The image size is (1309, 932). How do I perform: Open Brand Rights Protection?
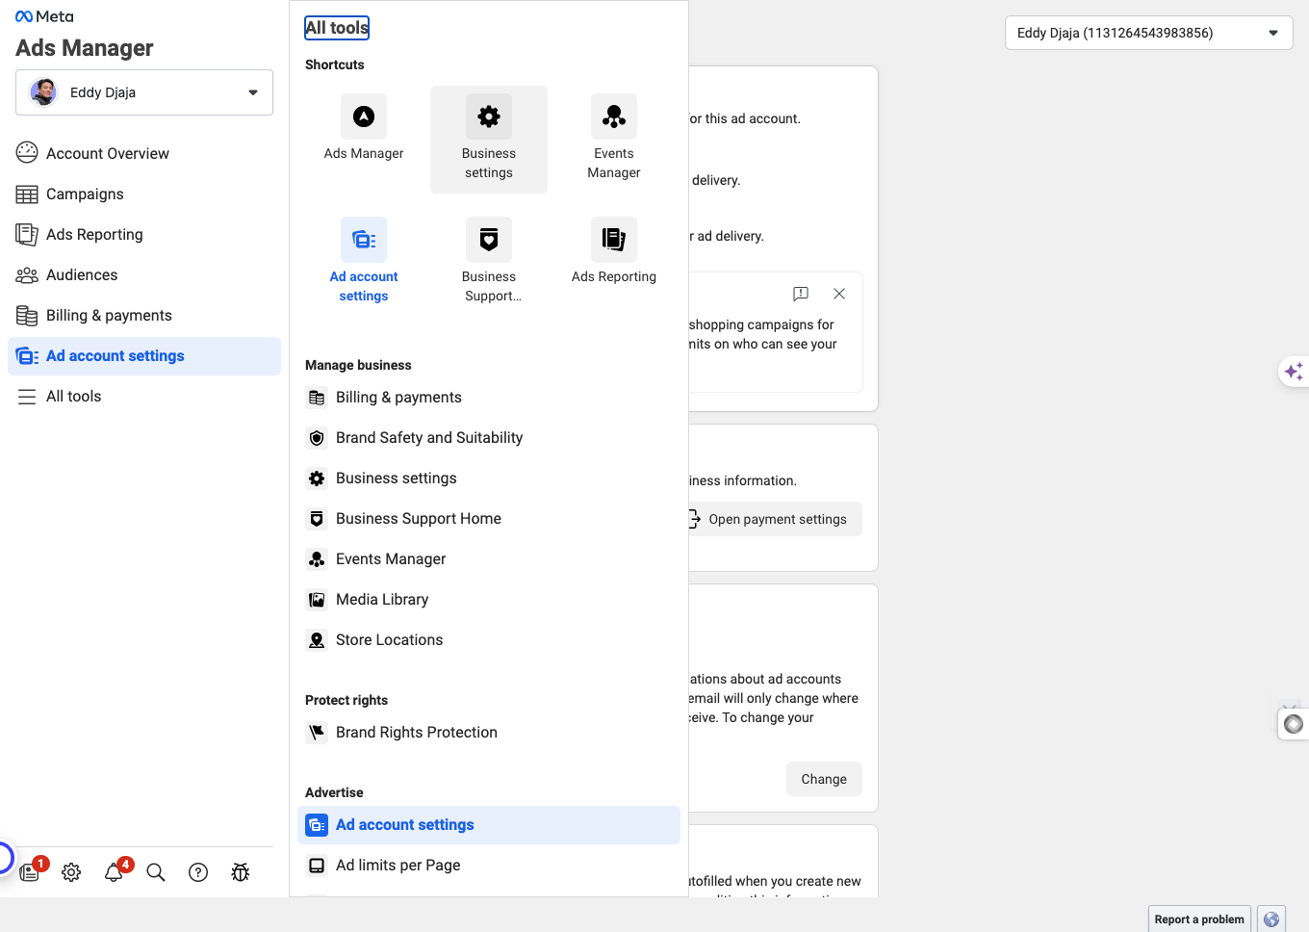[x=489, y=733]
